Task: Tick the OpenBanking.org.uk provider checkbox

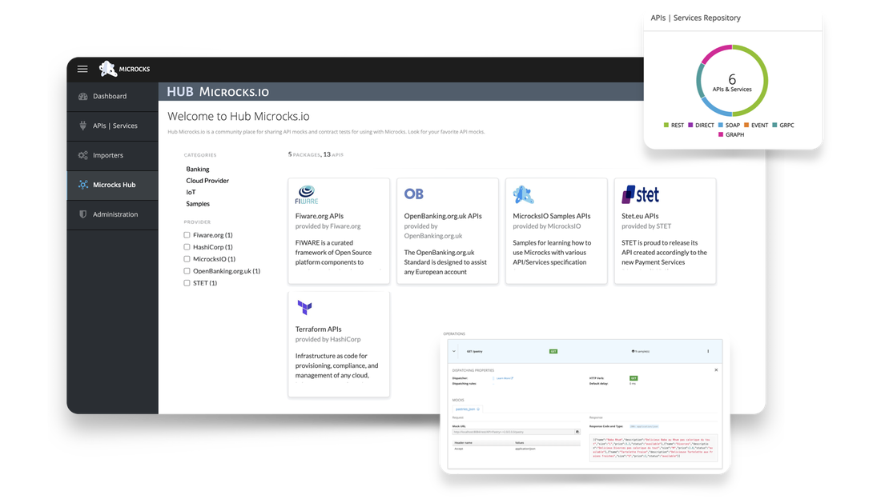Action: tap(187, 271)
